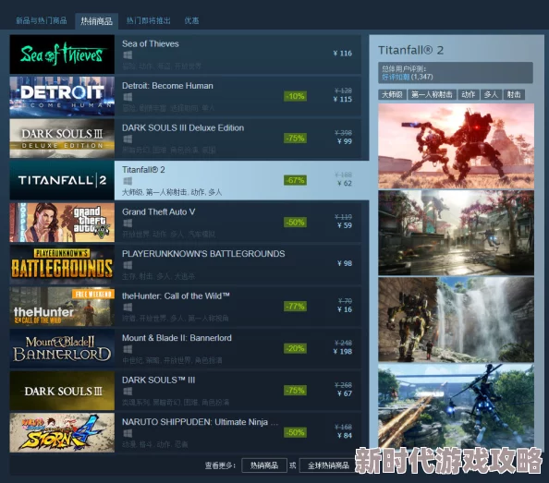Click Windows icon under Mount & Blade II: Bannerlord
Viewport: 549px width, 483px height.
point(128,349)
